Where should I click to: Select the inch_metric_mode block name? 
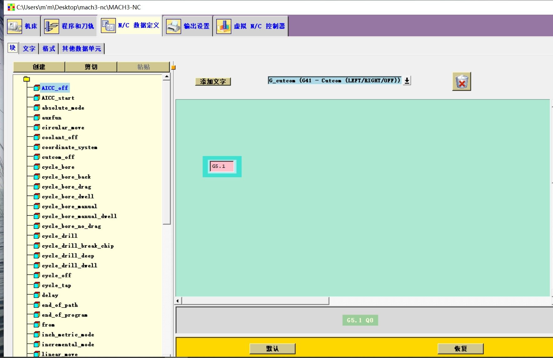(68, 335)
